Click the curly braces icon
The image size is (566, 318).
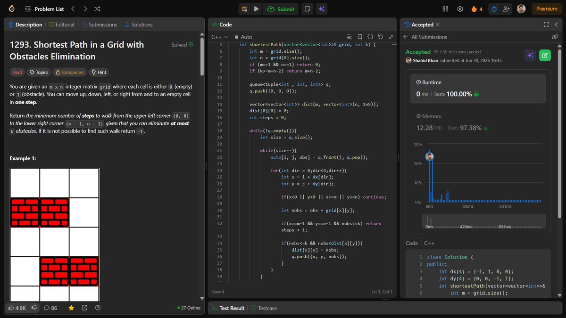pyautogui.click(x=370, y=37)
